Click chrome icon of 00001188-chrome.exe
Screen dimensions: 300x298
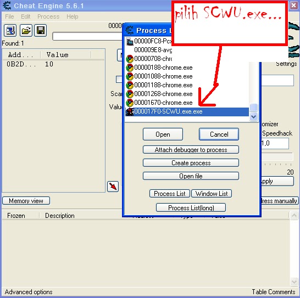pos(130,85)
